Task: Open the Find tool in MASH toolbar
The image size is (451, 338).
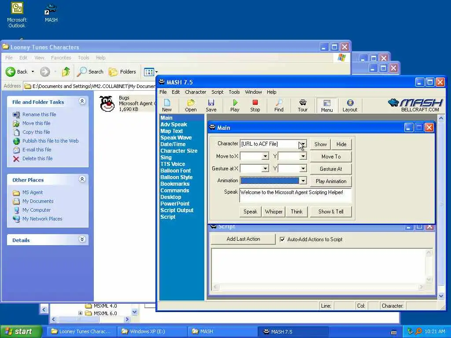Action: click(x=279, y=106)
